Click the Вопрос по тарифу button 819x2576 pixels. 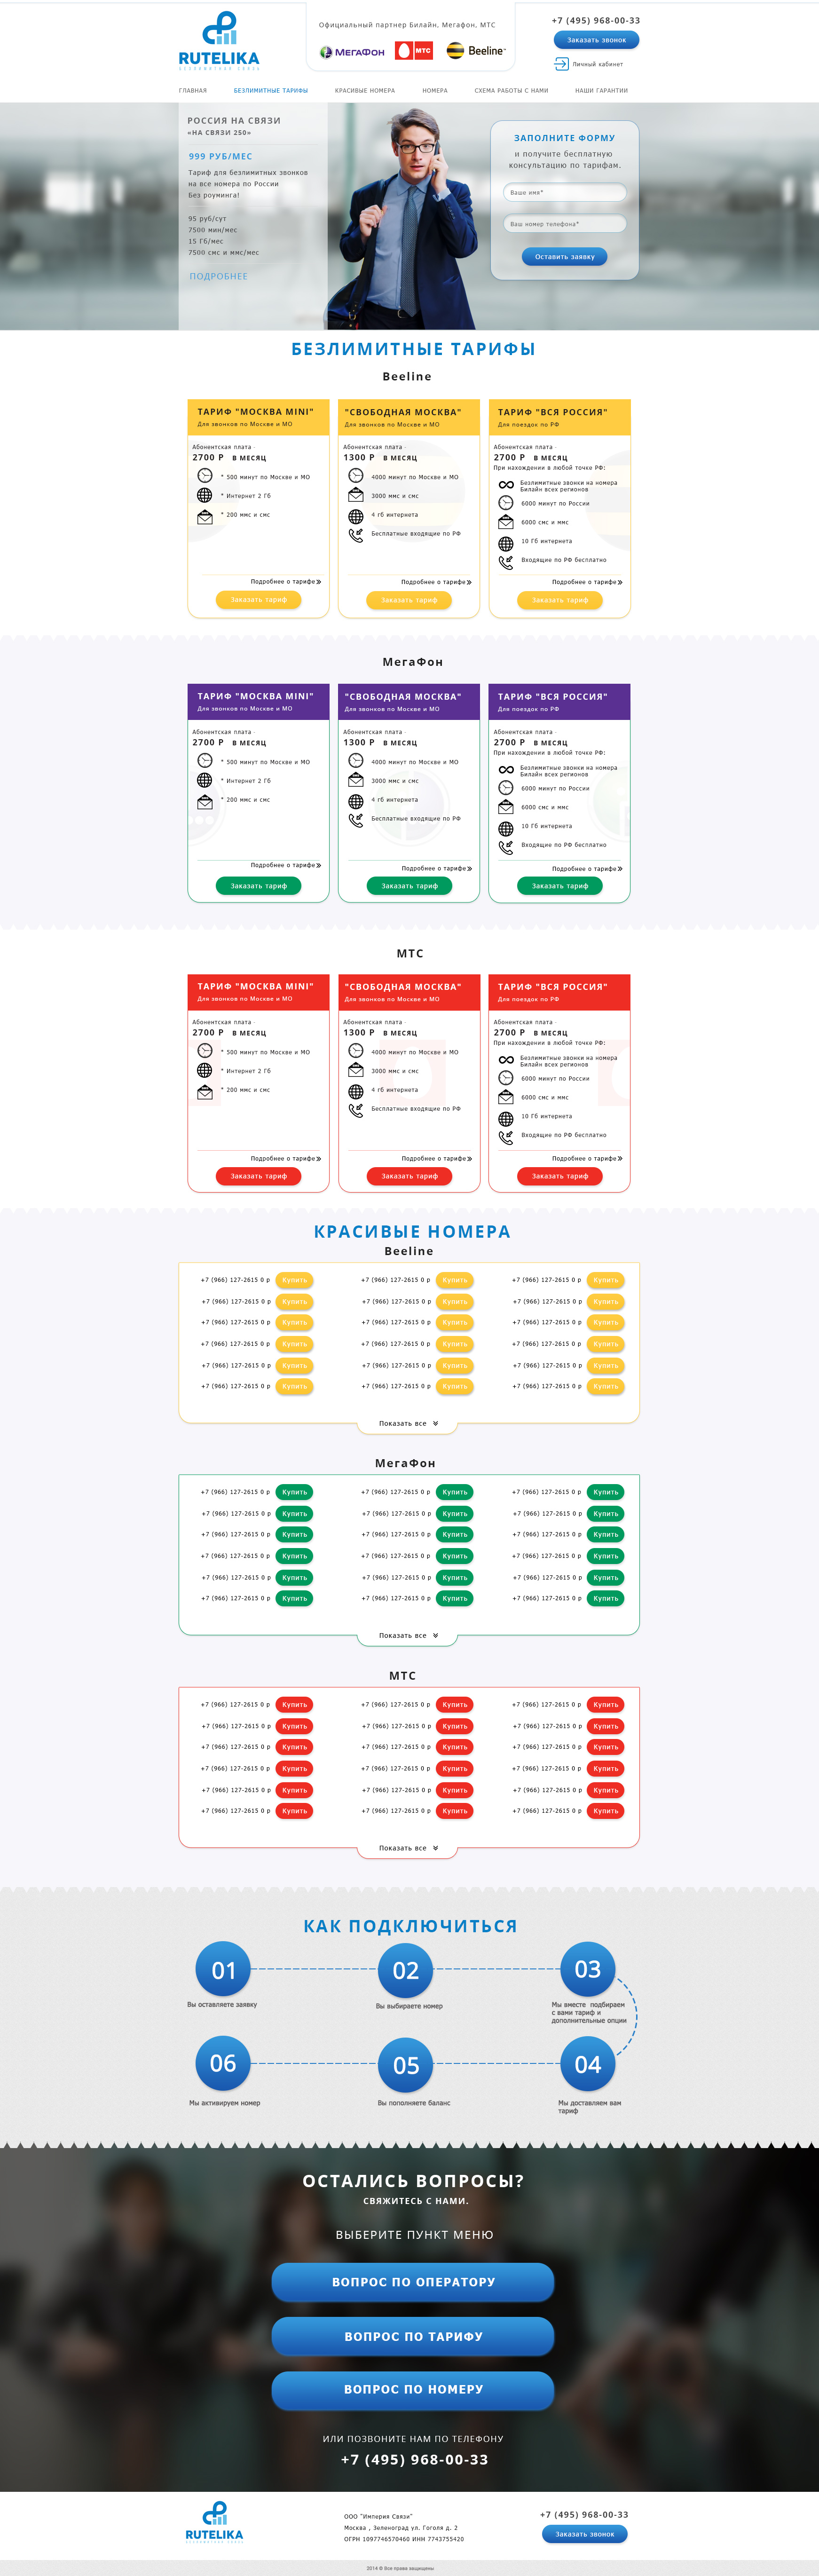click(x=413, y=2337)
